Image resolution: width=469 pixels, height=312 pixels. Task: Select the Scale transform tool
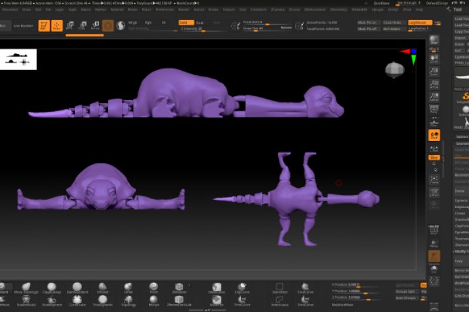tap(82, 25)
